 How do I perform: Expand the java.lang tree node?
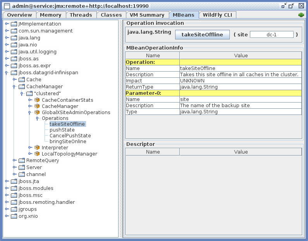pos(7,38)
